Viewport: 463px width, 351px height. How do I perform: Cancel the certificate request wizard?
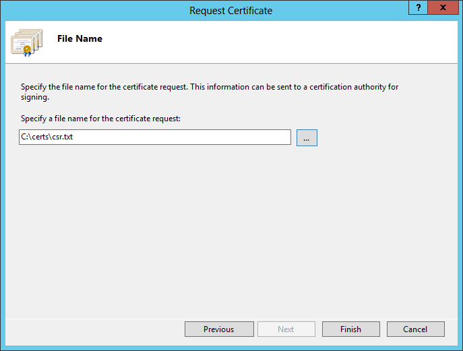pyautogui.click(x=415, y=329)
